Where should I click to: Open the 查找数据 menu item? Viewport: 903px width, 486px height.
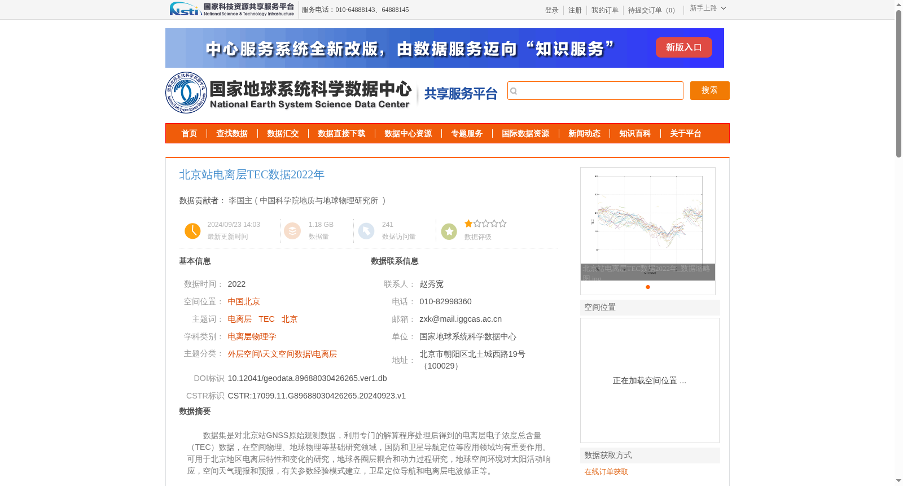[x=232, y=134]
